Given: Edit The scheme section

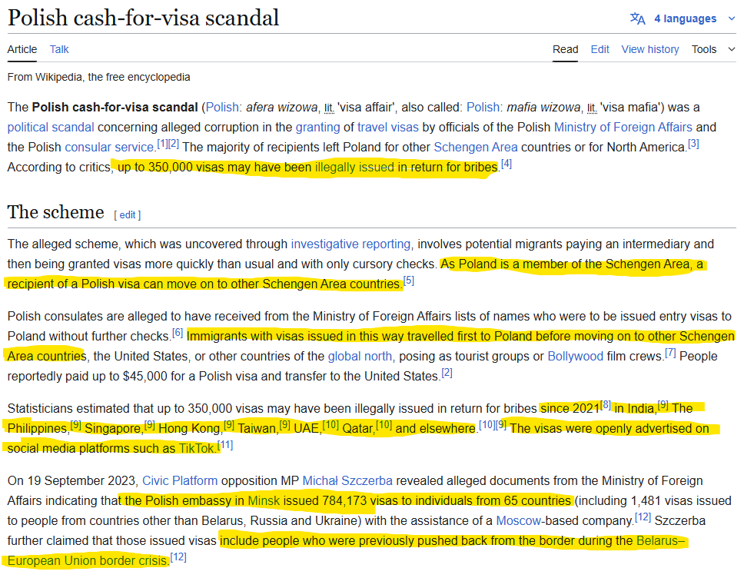Looking at the screenshot, I should 127,215.
